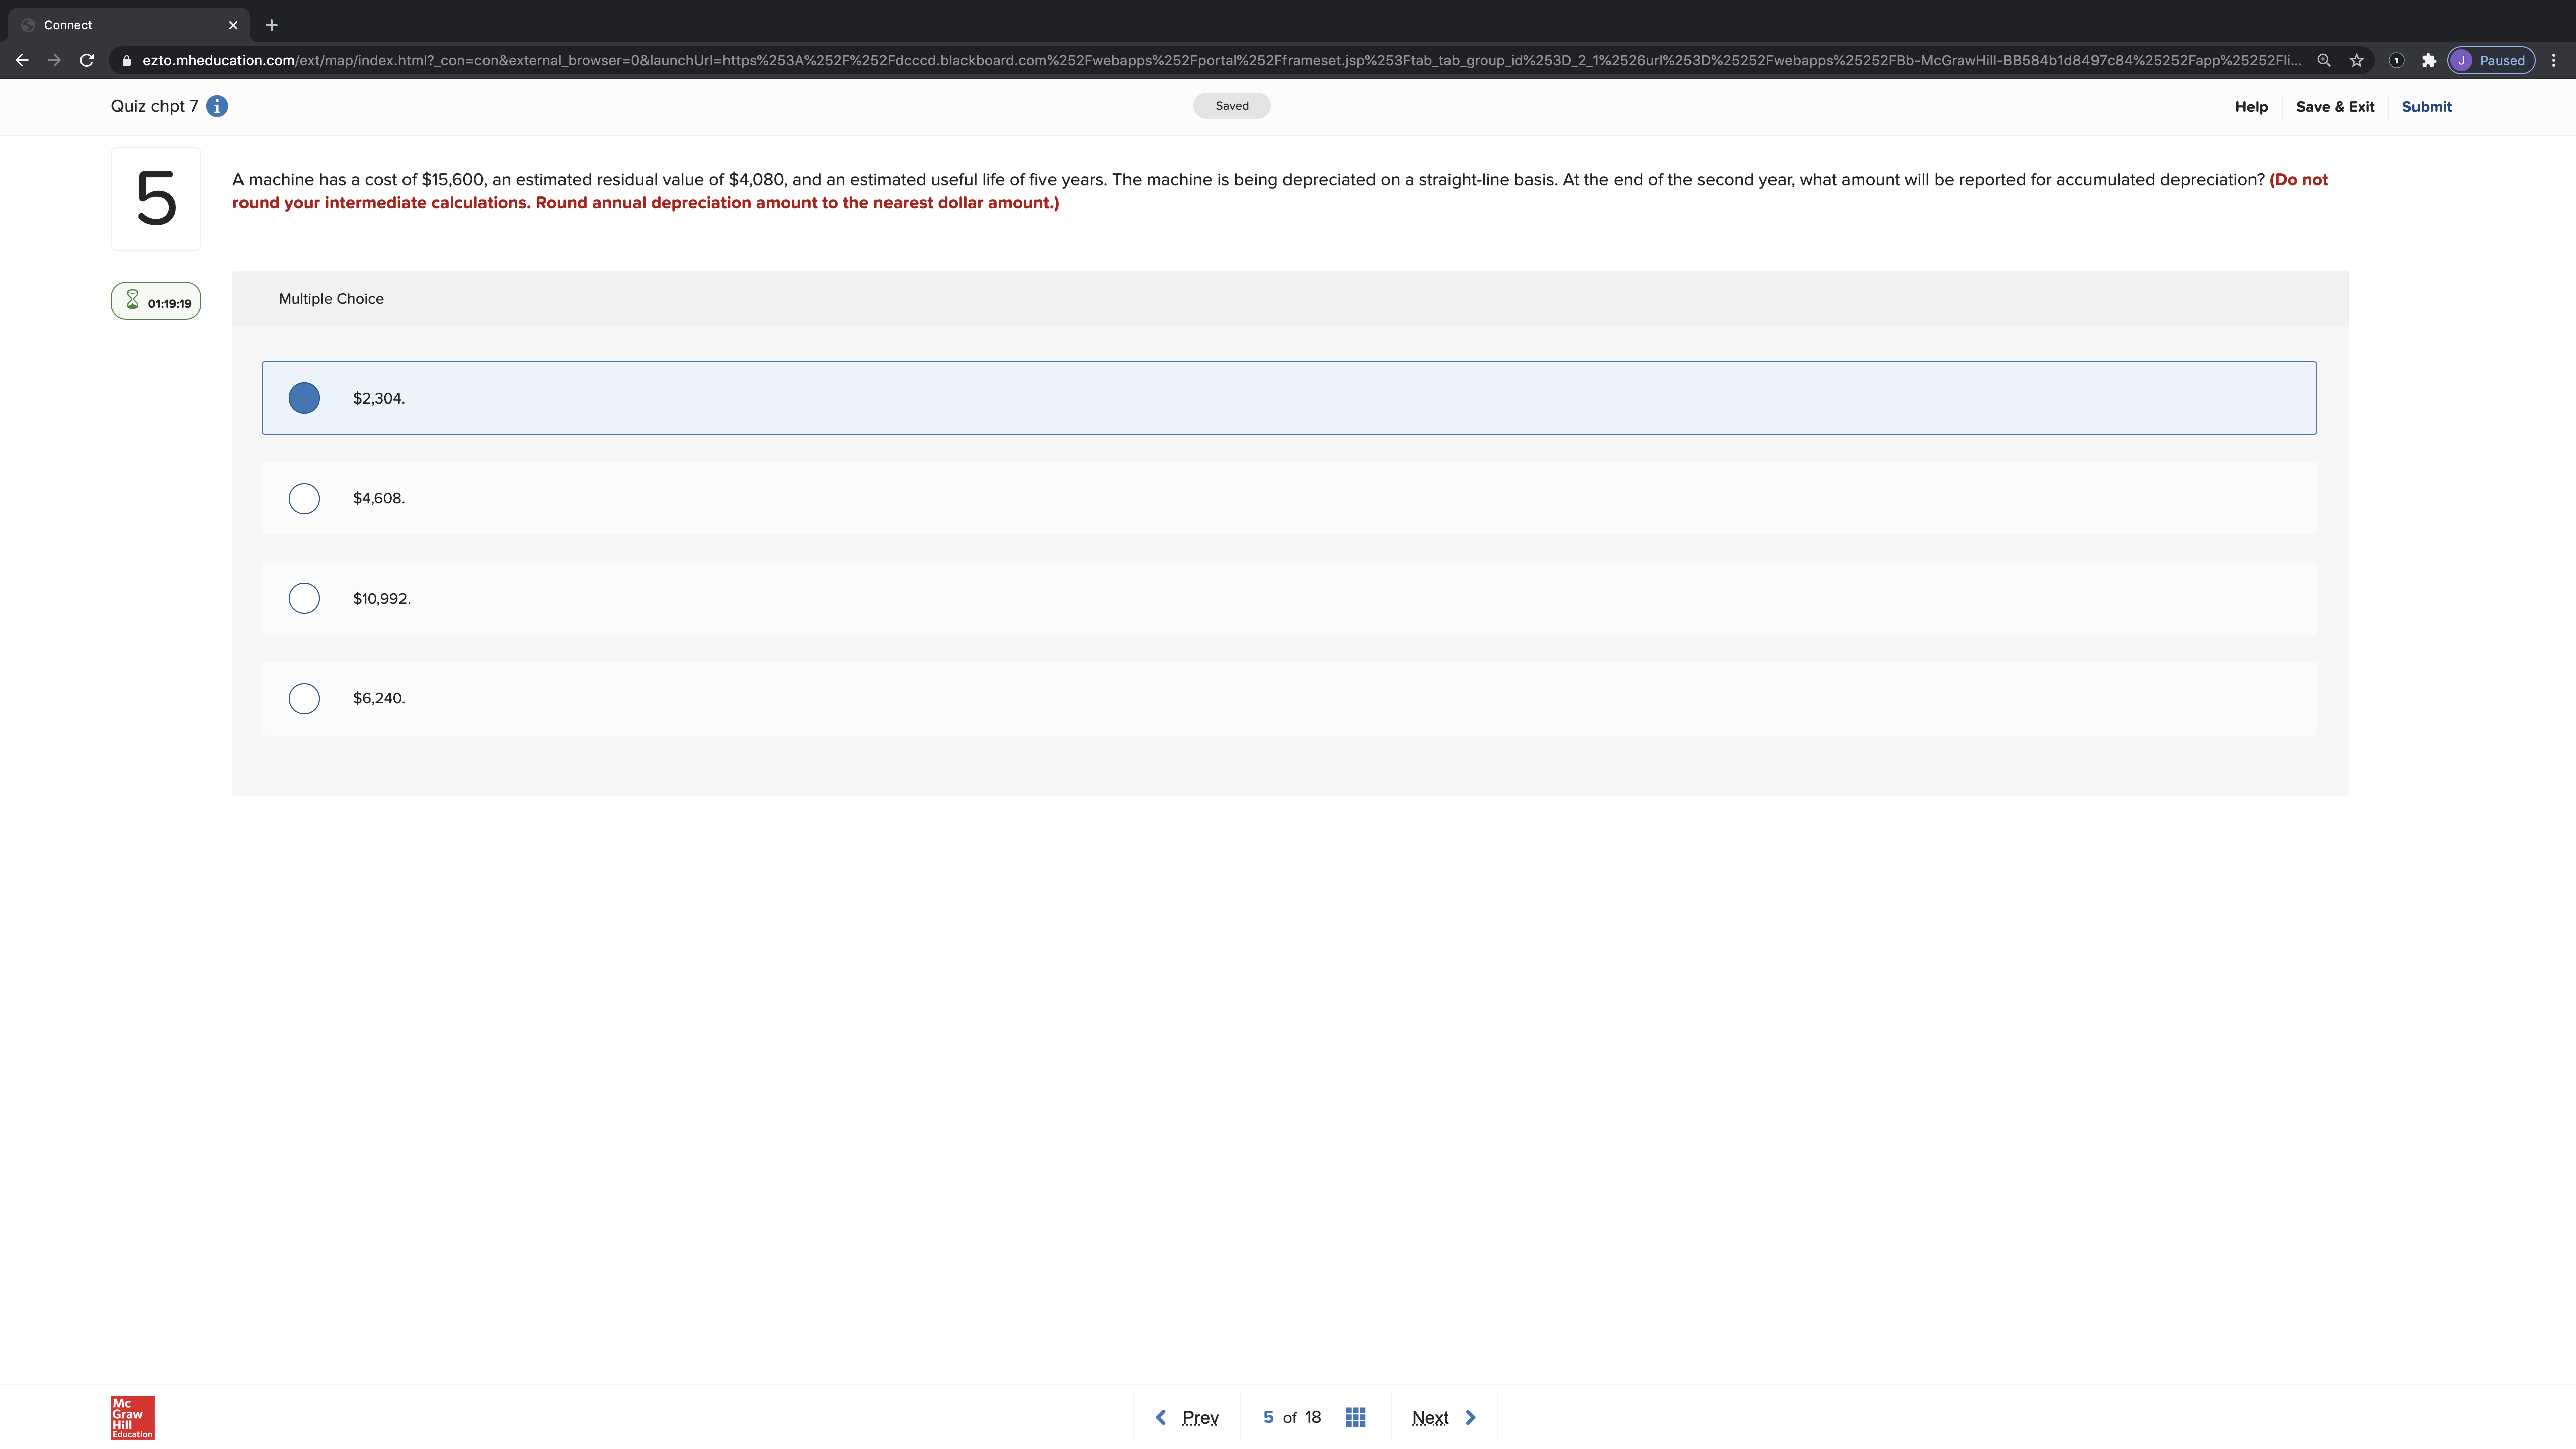Screen dimensions: 2576x1449
Task: Click the hourglass timer icon
Action: click(x=132, y=300)
